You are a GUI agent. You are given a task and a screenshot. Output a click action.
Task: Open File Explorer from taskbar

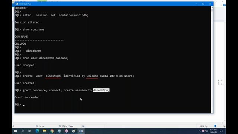45,131
